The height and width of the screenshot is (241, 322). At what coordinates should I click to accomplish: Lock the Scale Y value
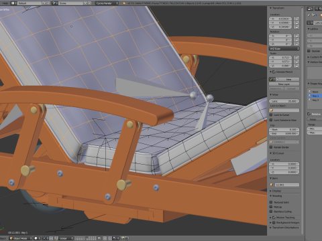click(x=297, y=62)
